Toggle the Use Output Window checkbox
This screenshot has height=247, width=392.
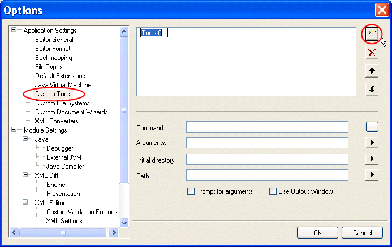273,191
